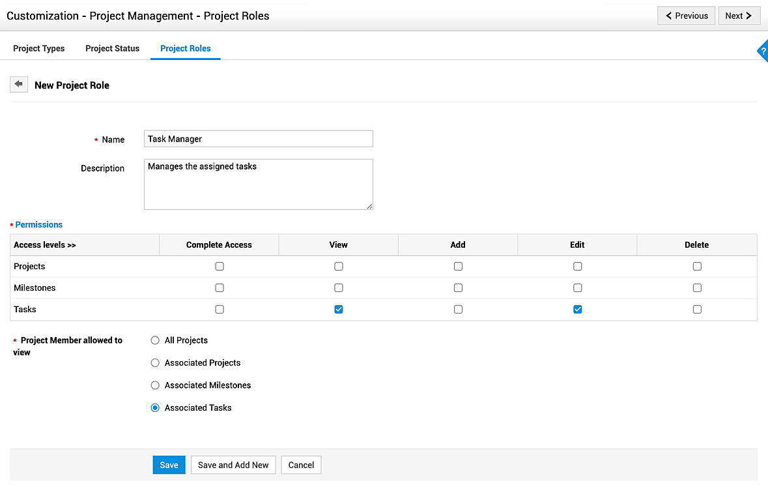The height and width of the screenshot is (485, 768).
Task: Disable Edit permission for Tasks
Action: tap(577, 310)
